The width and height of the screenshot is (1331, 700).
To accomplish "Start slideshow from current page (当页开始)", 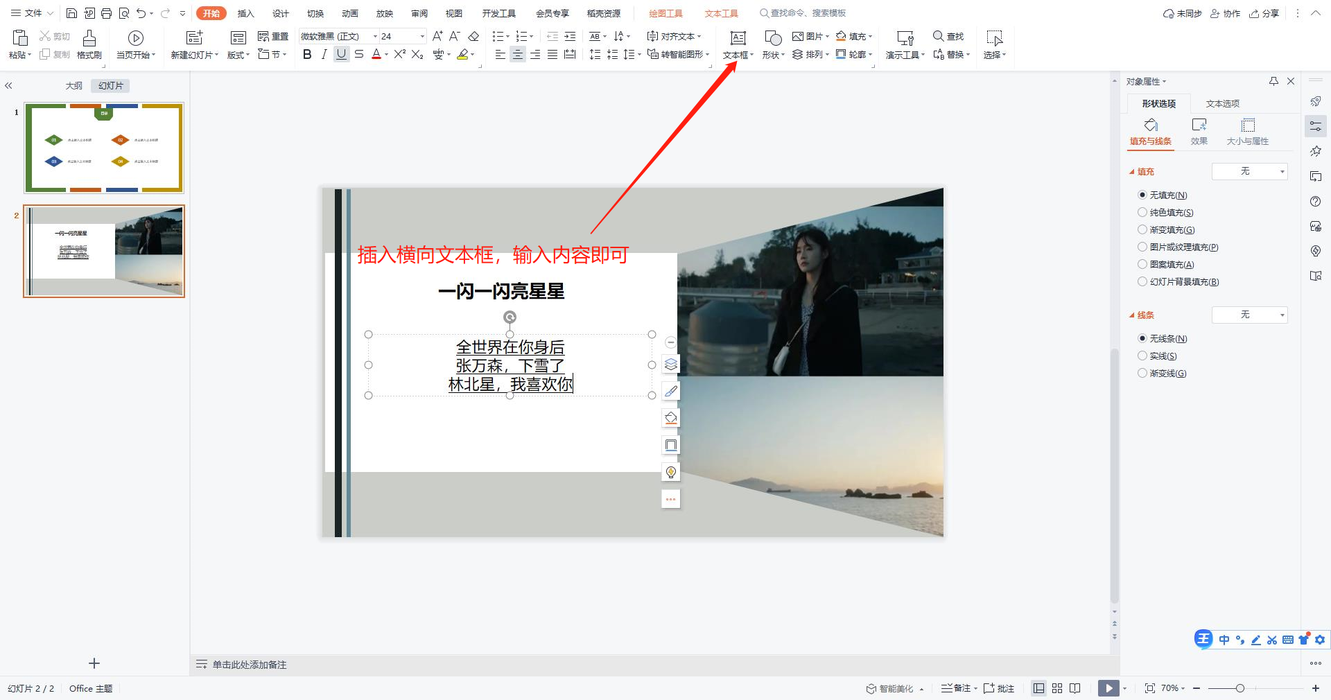I will click(x=136, y=44).
